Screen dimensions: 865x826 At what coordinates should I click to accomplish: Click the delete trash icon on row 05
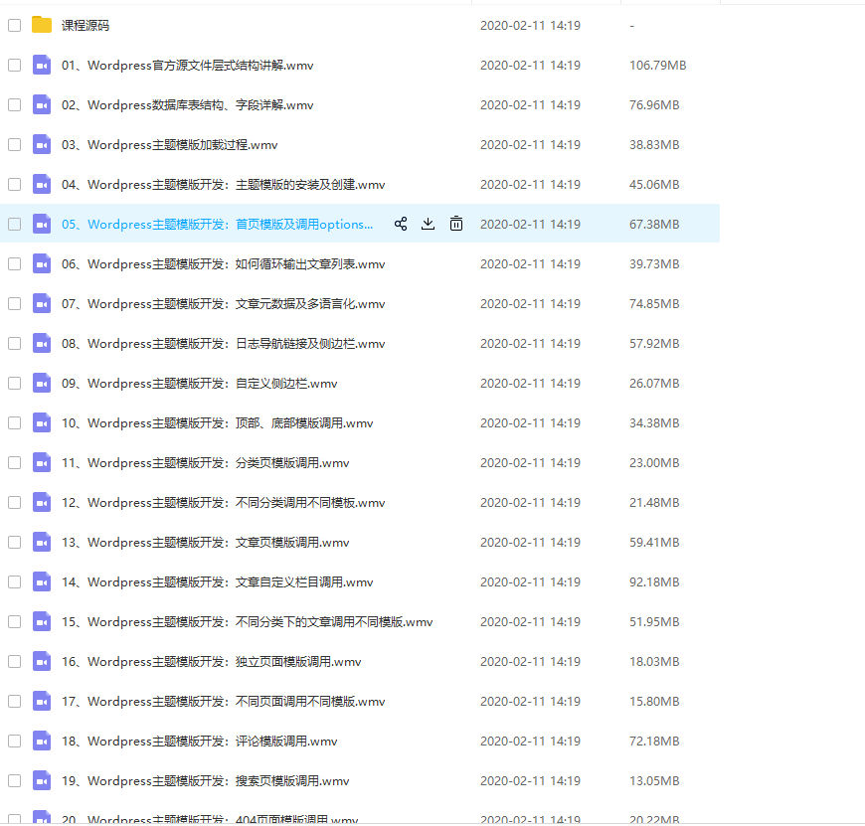[x=456, y=224]
